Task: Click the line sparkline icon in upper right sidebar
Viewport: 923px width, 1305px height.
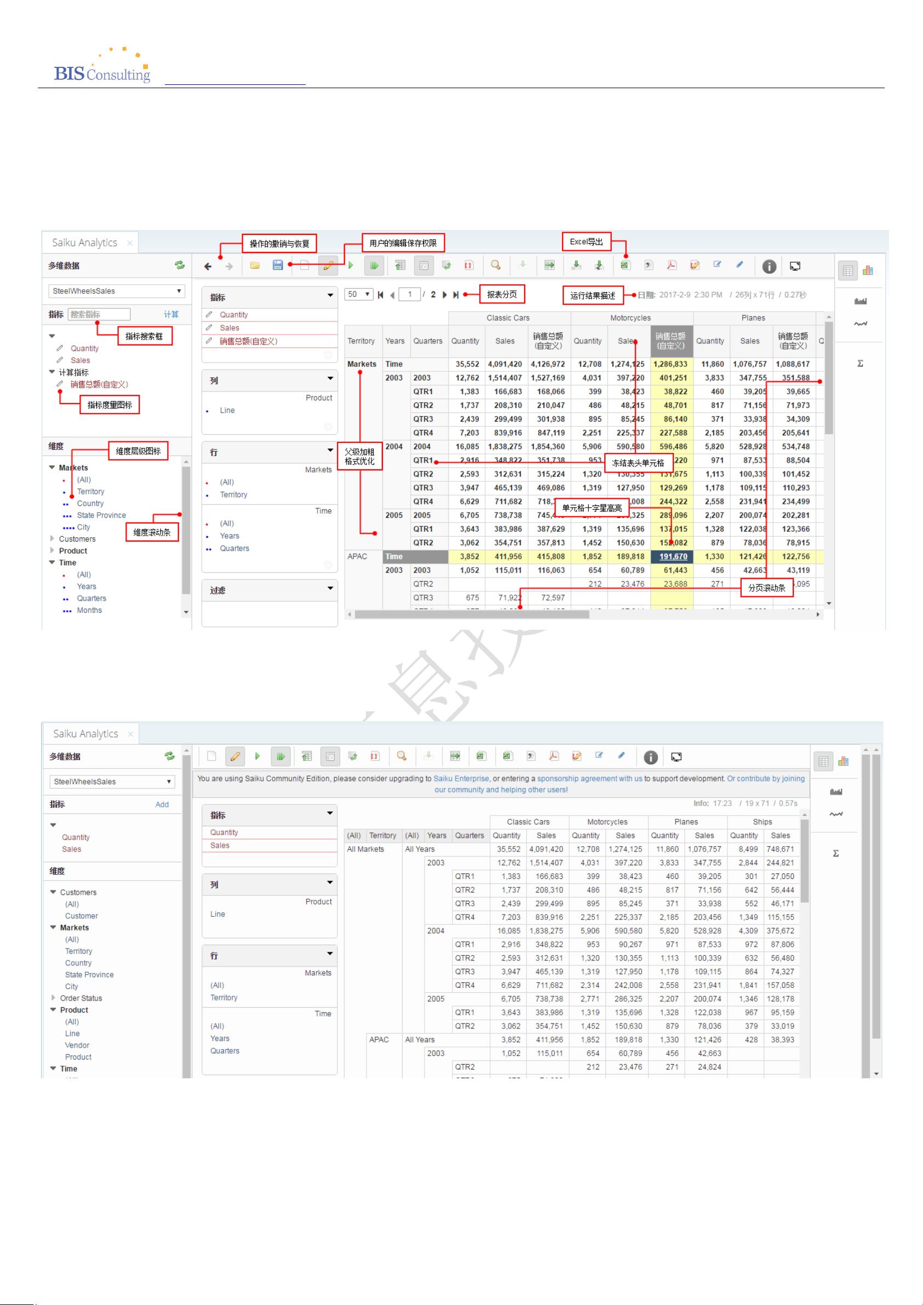Action: 861,324
